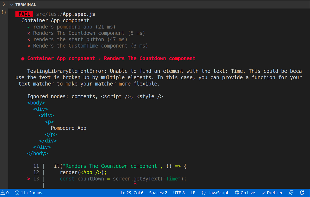
Task: Click 'Container App component' suite heading
Action: point(55,20)
